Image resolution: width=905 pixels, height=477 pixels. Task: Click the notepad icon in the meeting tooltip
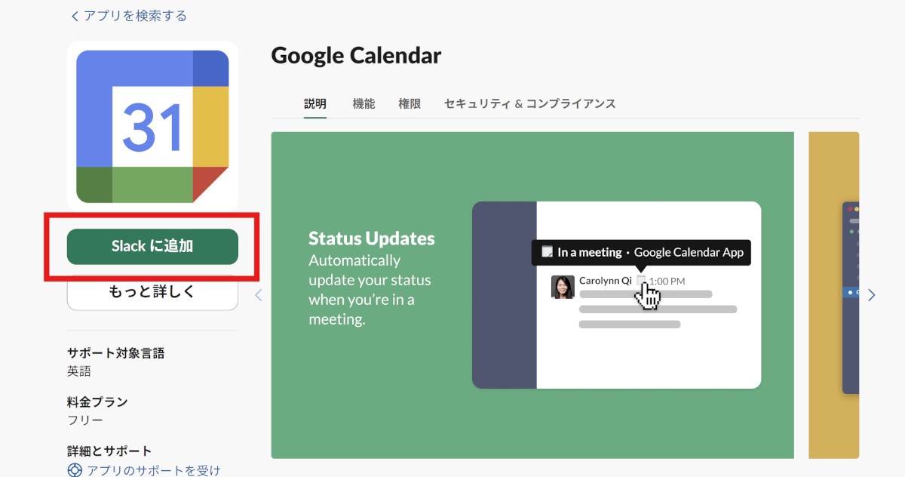547,252
